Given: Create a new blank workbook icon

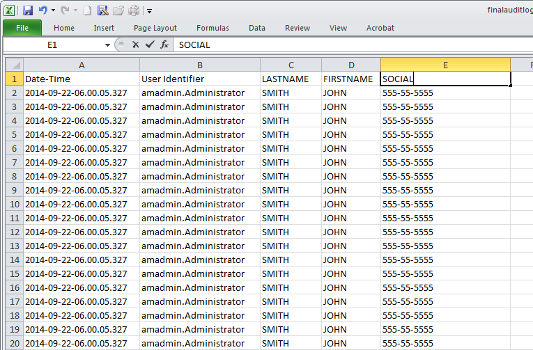Looking at the screenshot, I should [87, 11].
